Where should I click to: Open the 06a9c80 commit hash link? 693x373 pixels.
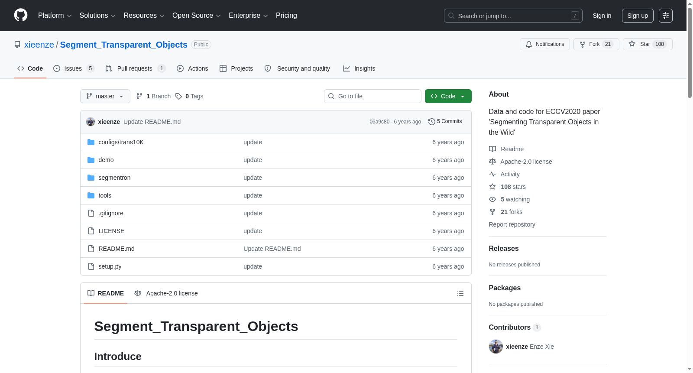pos(379,122)
